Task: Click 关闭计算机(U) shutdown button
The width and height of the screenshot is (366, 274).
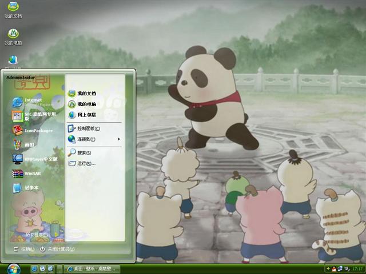Action: (57, 249)
